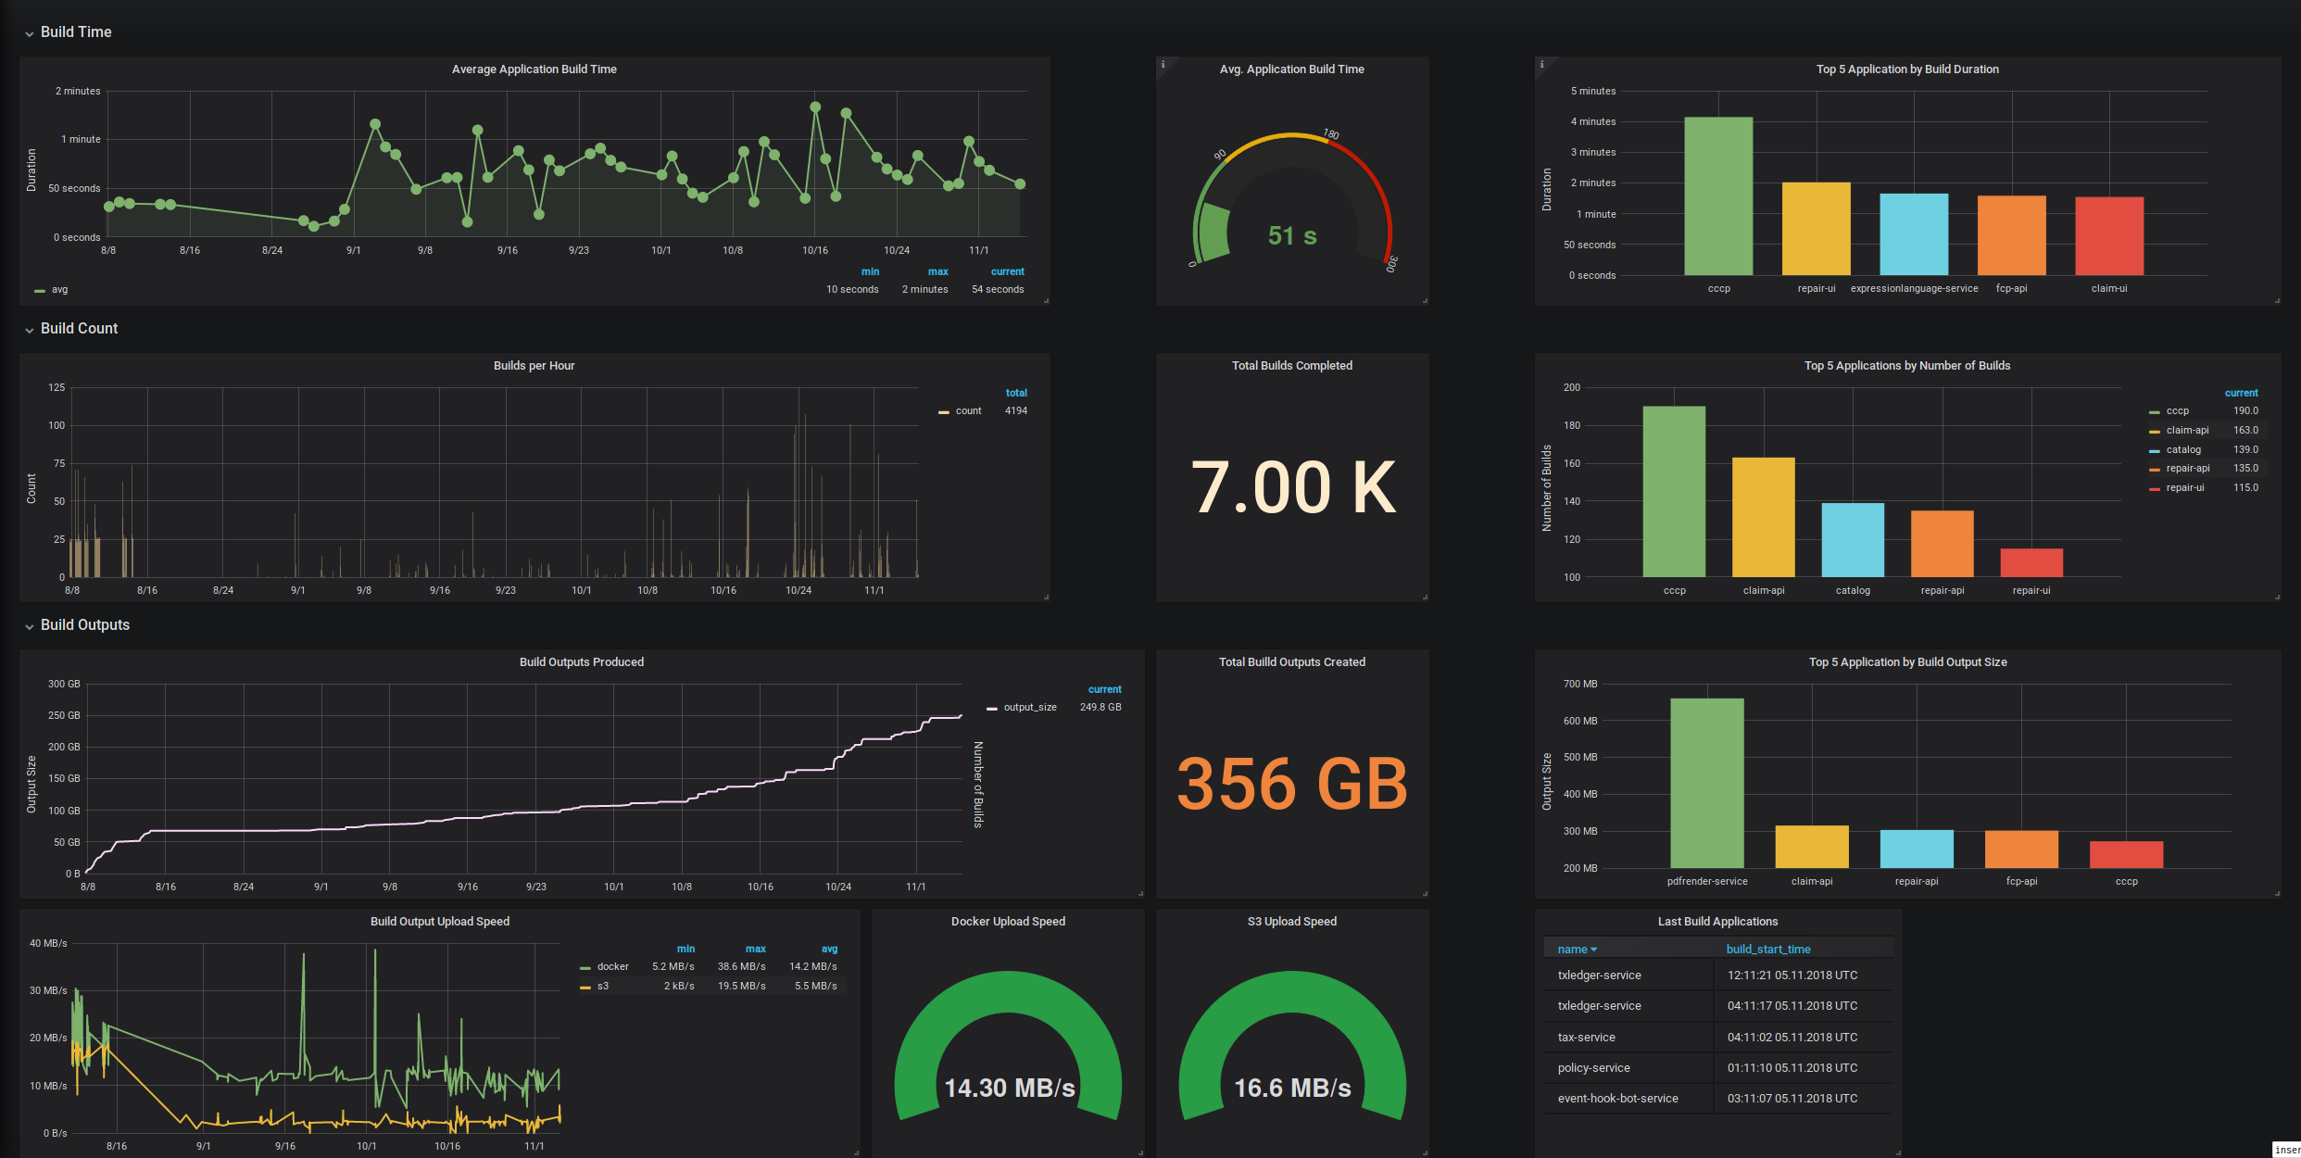The width and height of the screenshot is (2301, 1158).
Task: Click resize handle of Average Application Build Time graph
Action: (x=1046, y=301)
